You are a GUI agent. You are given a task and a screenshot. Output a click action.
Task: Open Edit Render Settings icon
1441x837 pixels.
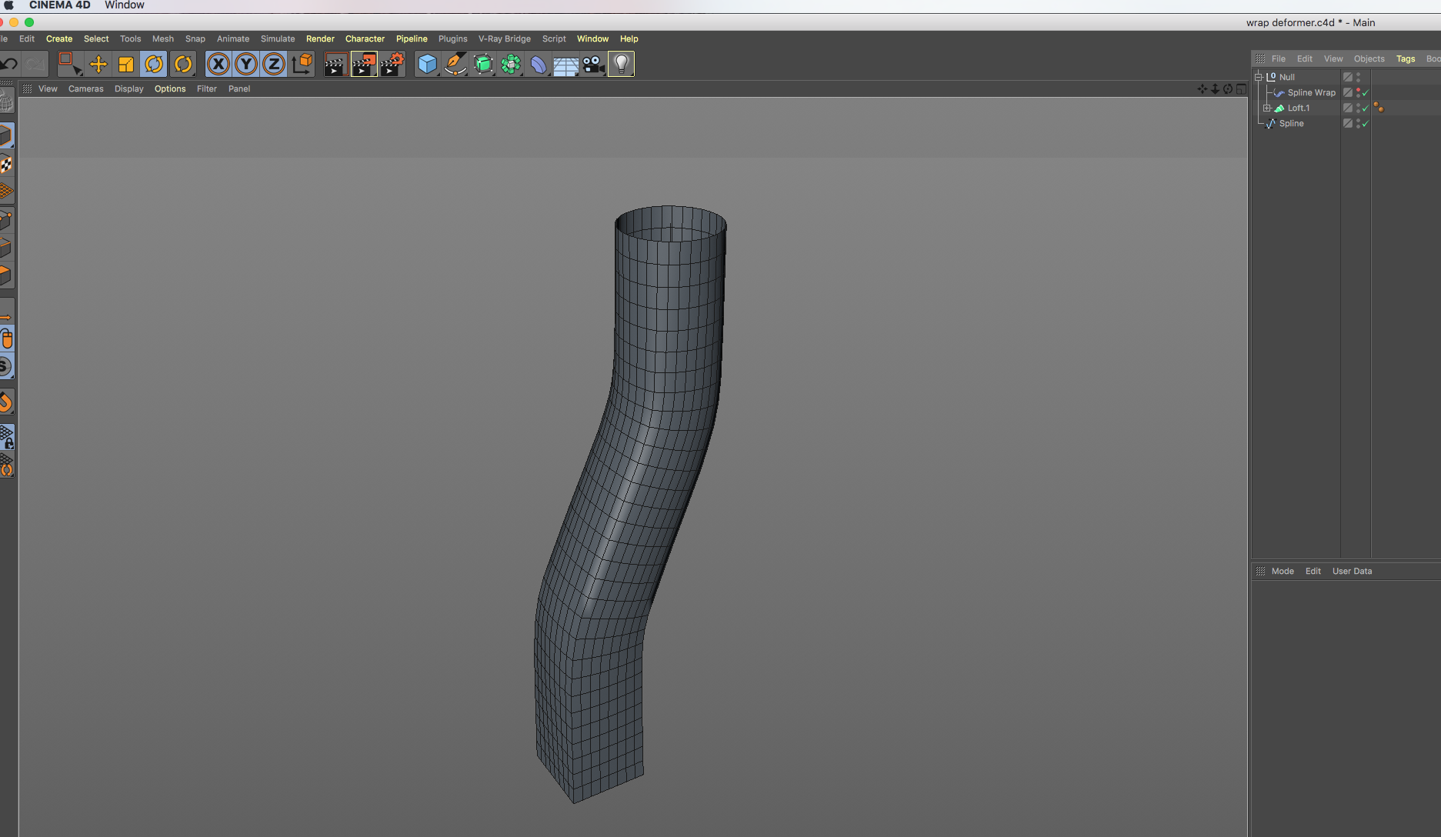click(x=392, y=64)
